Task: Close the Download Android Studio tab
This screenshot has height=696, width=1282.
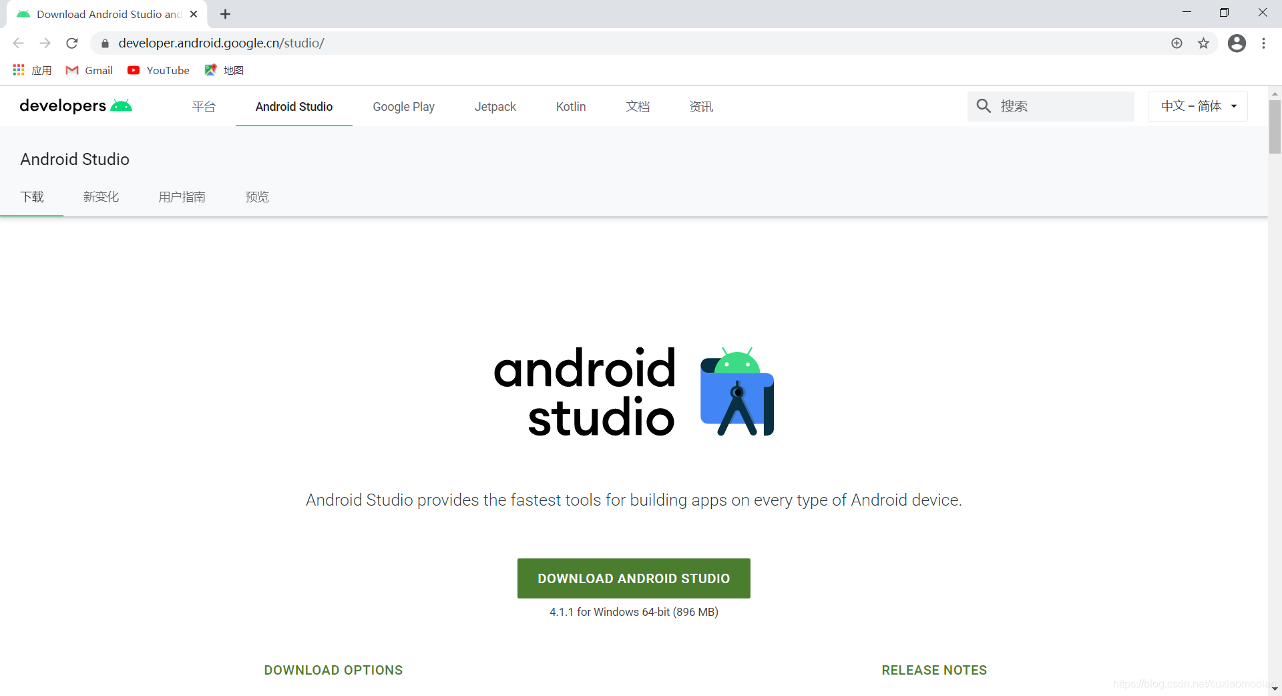Action: [x=194, y=14]
